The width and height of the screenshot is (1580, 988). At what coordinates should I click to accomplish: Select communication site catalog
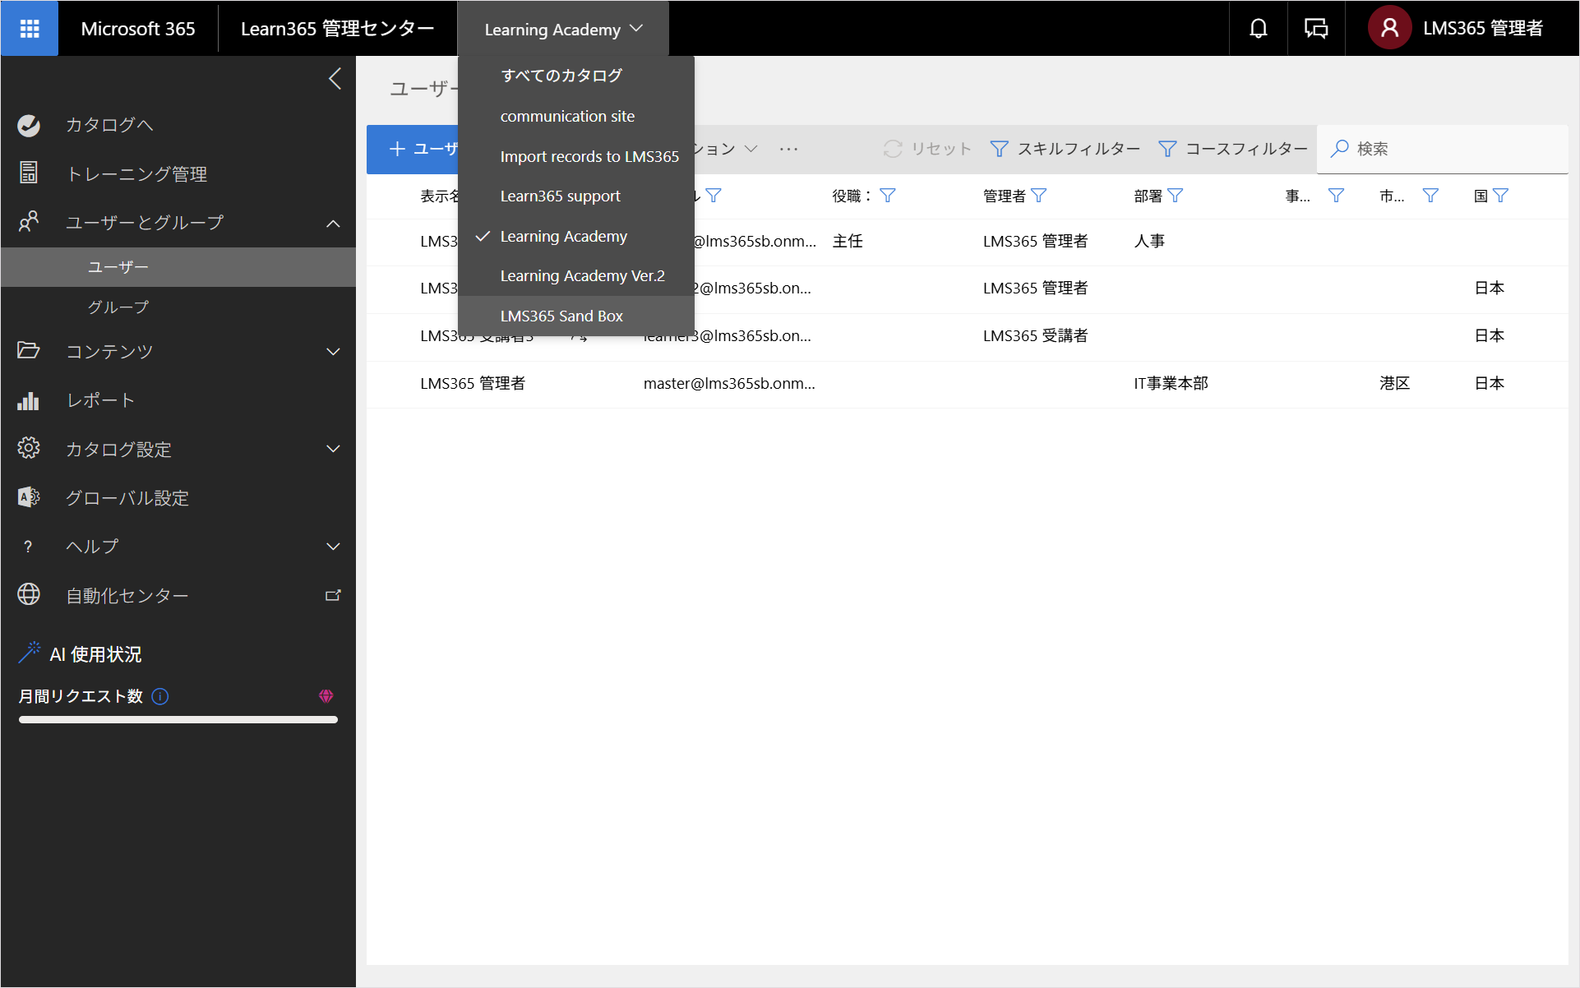576,116
